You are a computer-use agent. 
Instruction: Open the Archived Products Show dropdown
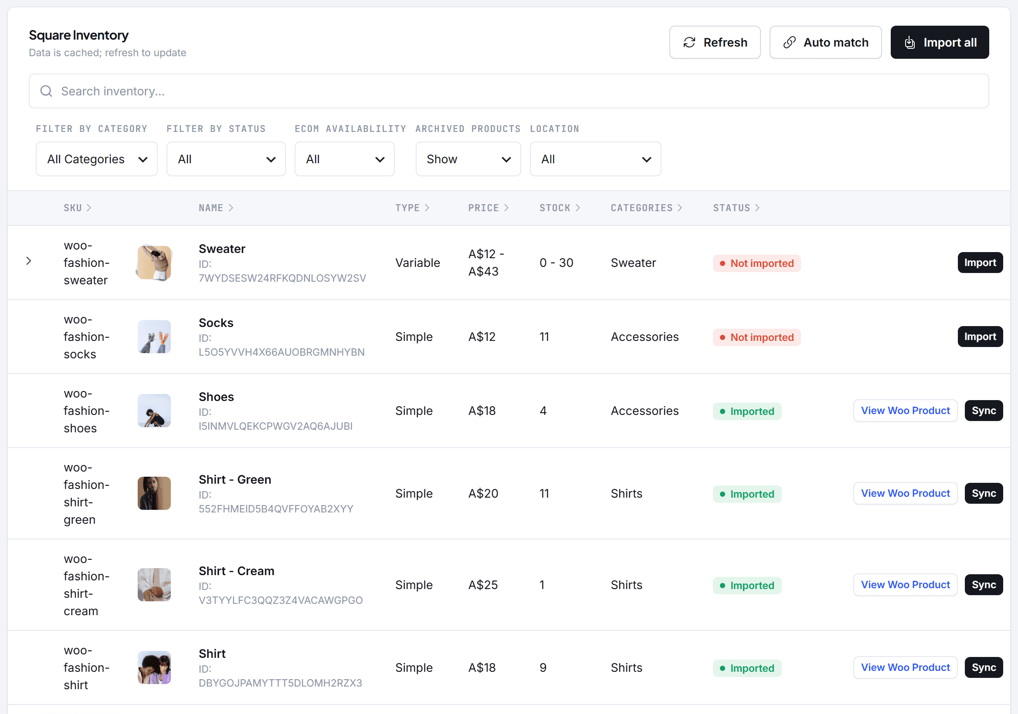tap(468, 159)
